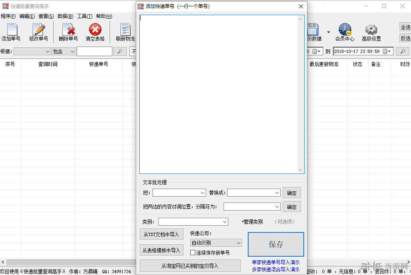The width and height of the screenshot is (411, 275).
Task: Sort by 查询时间 column header
Action: pyautogui.click(x=48, y=64)
